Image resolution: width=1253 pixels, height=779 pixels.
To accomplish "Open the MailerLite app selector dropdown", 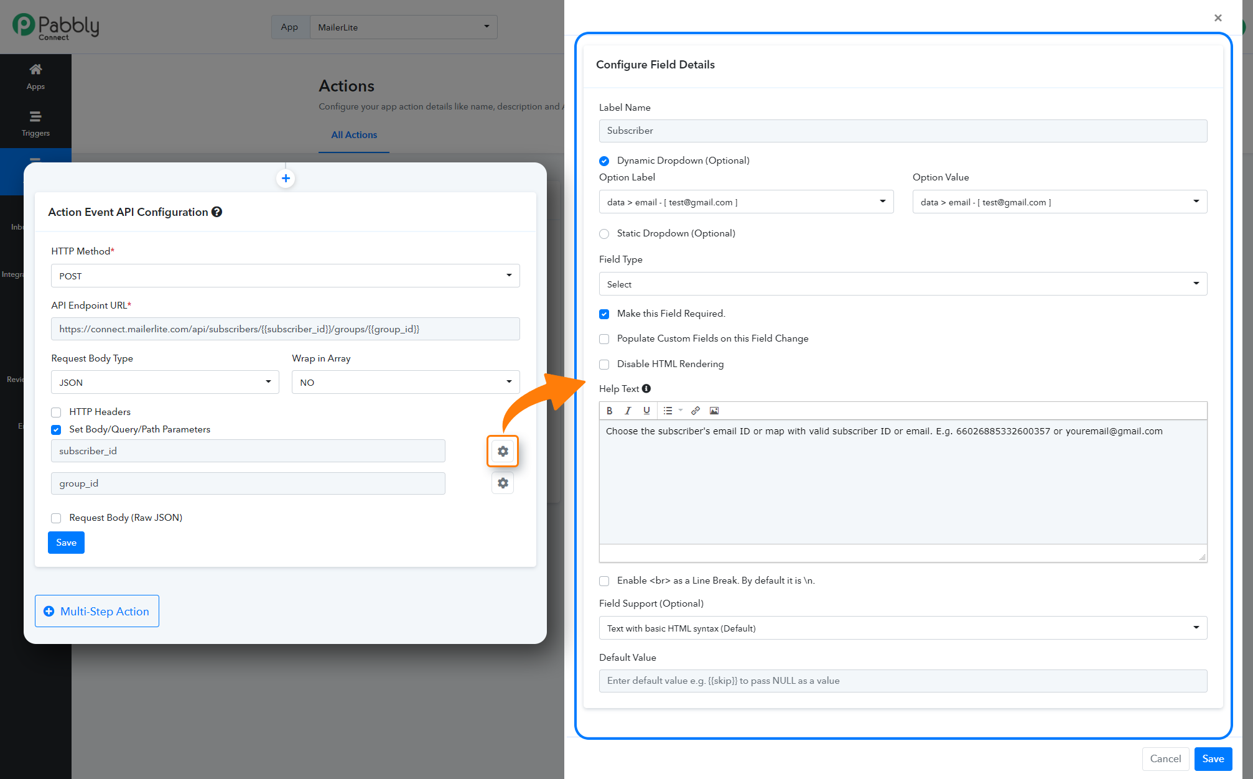I will coord(403,27).
